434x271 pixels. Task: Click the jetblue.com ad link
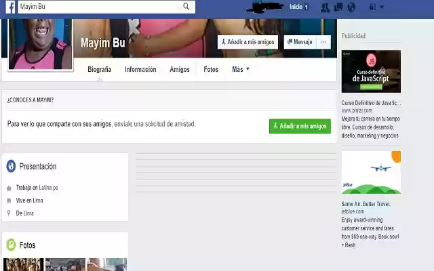pyautogui.click(x=353, y=211)
